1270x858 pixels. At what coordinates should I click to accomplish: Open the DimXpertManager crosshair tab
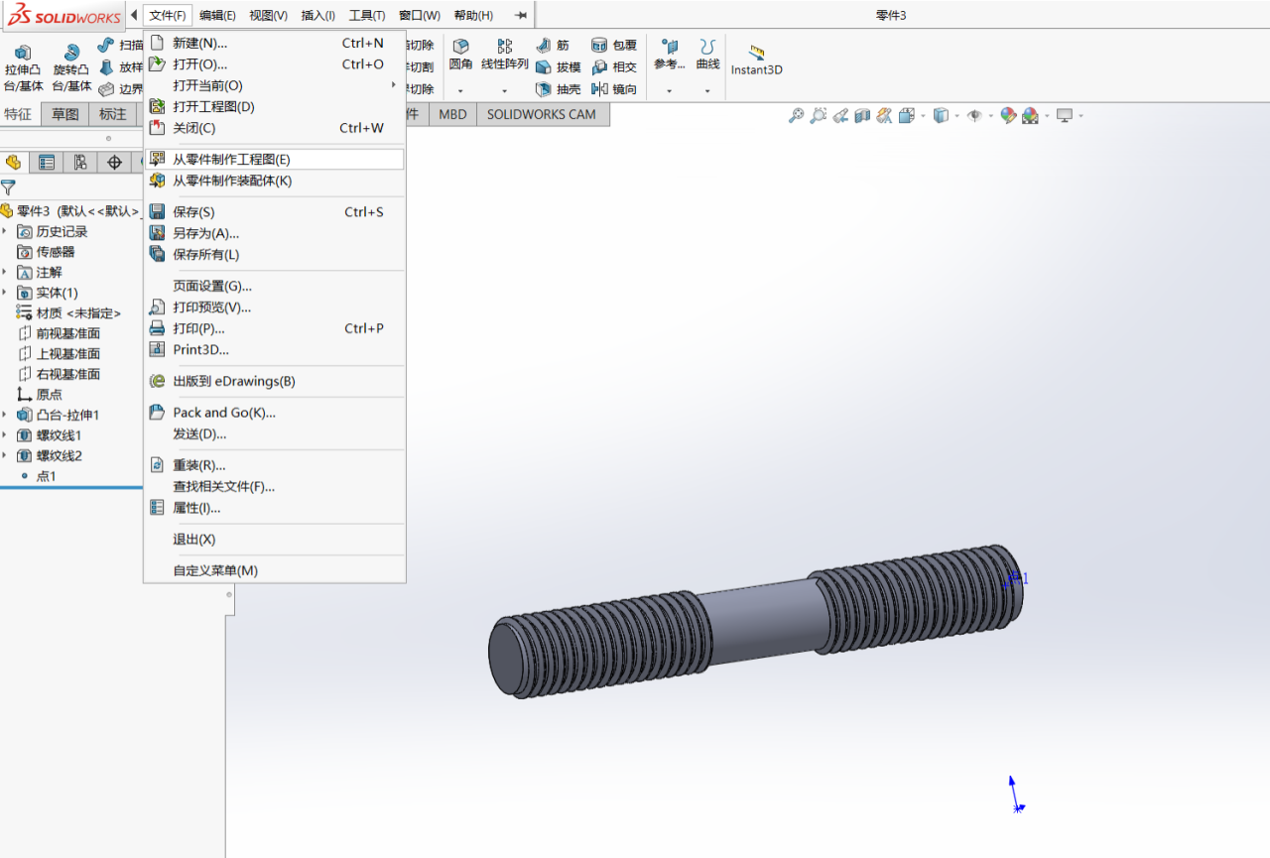point(114,163)
